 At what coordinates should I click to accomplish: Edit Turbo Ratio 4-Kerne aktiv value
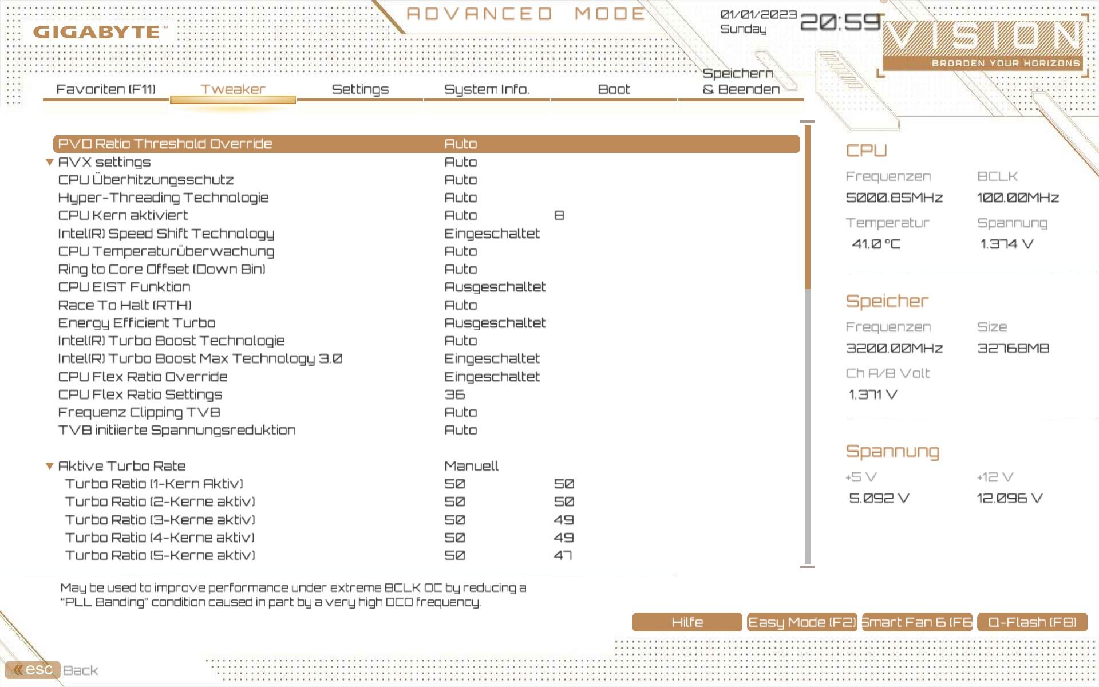point(455,538)
